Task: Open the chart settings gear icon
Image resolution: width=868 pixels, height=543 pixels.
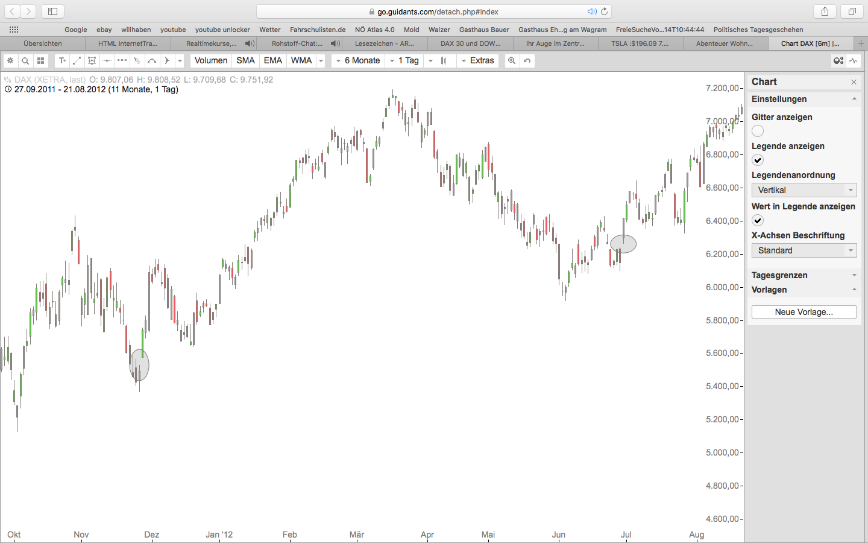Action: click(x=10, y=60)
